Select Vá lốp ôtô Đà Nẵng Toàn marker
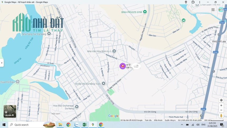This screenshot has width=227, height=128. point(103,84)
